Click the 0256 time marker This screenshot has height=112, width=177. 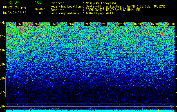104,24
